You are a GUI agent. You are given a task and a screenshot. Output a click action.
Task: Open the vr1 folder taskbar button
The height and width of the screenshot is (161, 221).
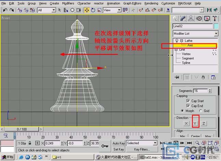[73, 157]
